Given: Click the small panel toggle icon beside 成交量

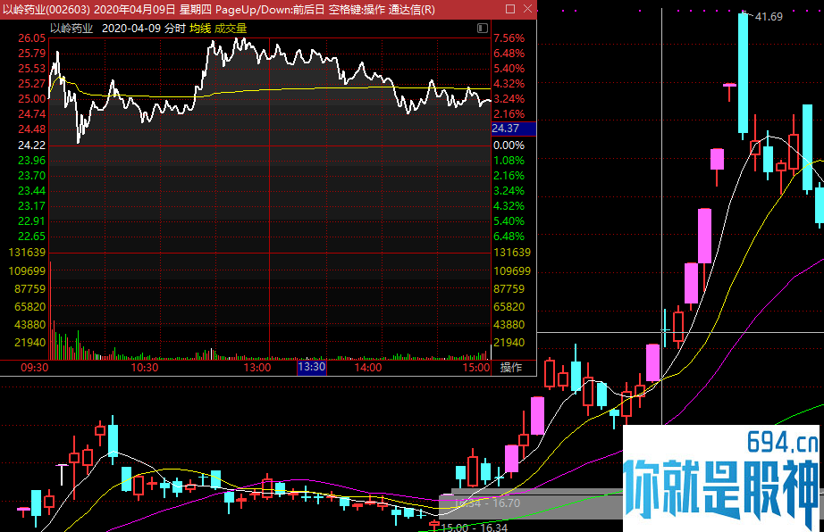Looking at the screenshot, I should [x=483, y=29].
